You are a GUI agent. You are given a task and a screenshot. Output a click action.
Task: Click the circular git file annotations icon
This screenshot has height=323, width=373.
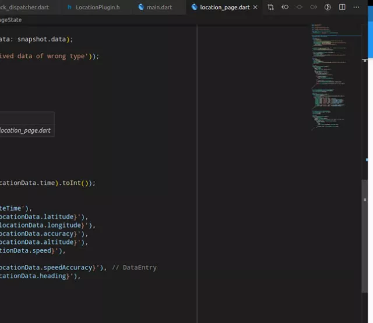tap(328, 7)
